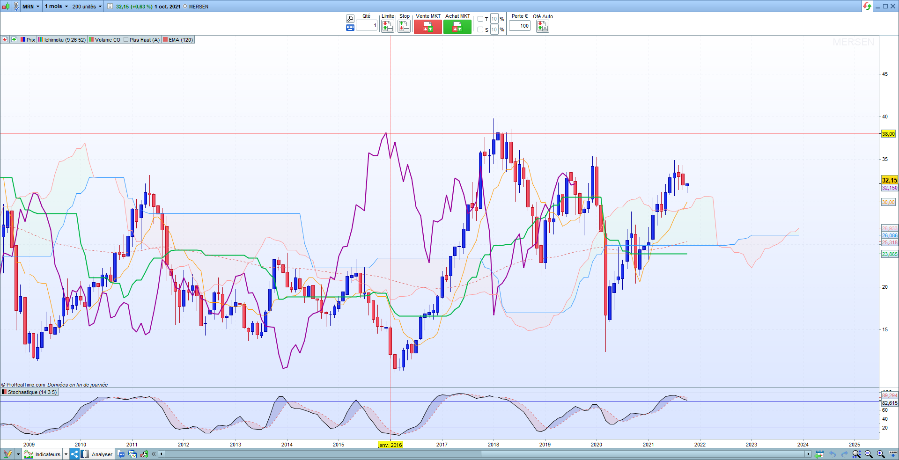The image size is (899, 460).
Task: Open the wrench settings icon near Qté
Action: (350, 19)
